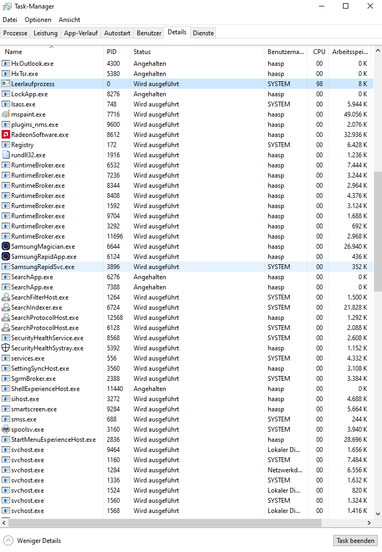Viewport: 382px width, 552px height.
Task: Click the horizontal scrollbar right arrow
Action: 369,523
